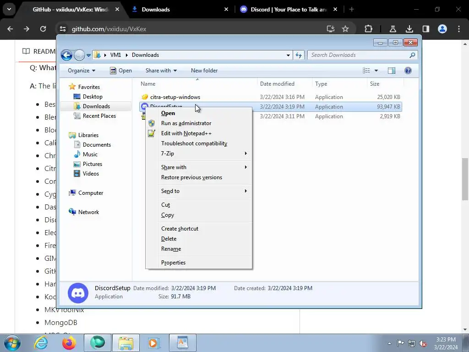Toggle the preview pane icon

coord(392,71)
